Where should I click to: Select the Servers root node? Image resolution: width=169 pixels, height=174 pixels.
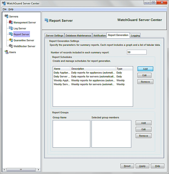click(14, 16)
